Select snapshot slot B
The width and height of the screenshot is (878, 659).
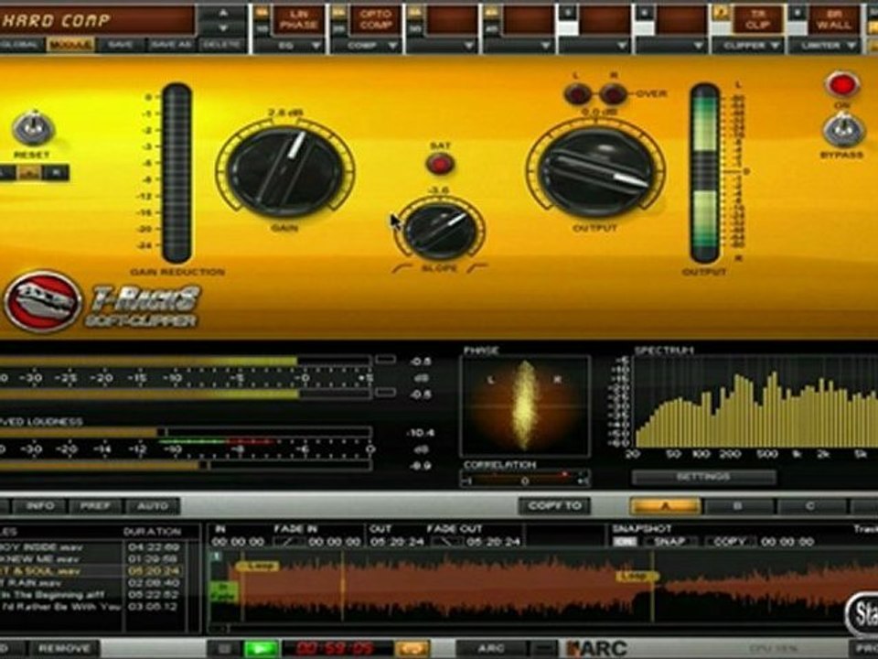[x=738, y=506]
